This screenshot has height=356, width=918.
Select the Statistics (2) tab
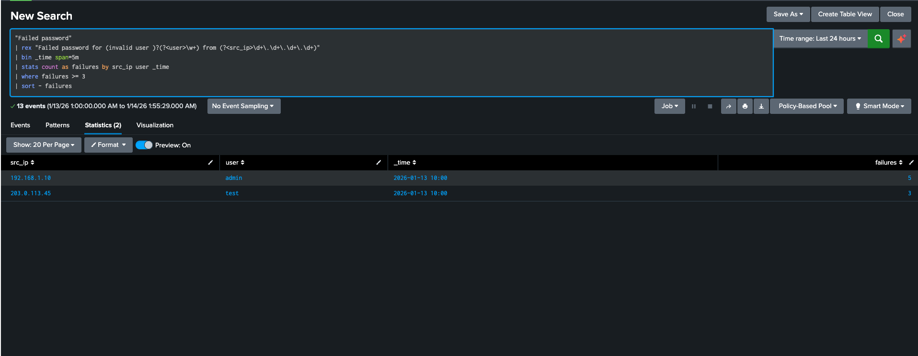pyautogui.click(x=103, y=125)
